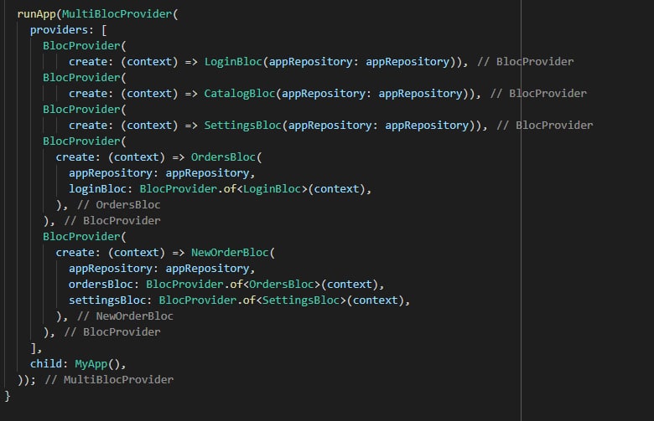
Task: Click BlocProvider( line above SettingsBloc create
Action: click(x=84, y=110)
